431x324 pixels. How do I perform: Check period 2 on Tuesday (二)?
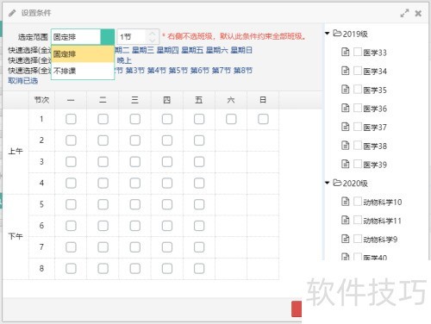pyautogui.click(x=103, y=140)
